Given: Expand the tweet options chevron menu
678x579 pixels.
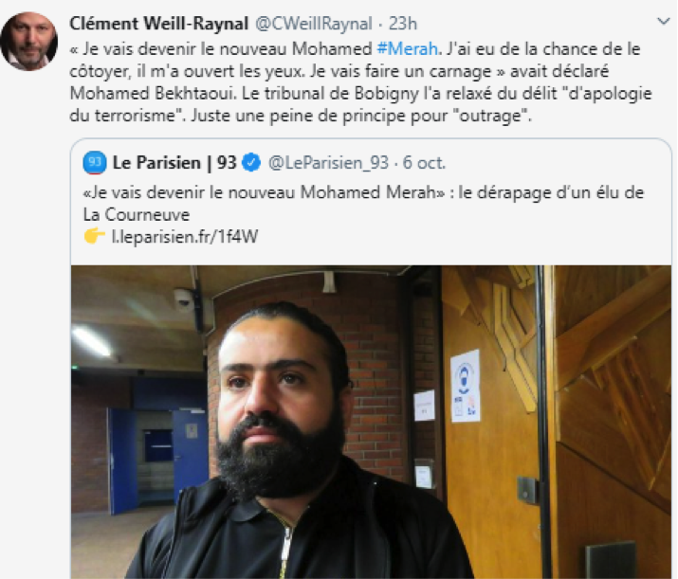Looking at the screenshot, I should (663, 21).
